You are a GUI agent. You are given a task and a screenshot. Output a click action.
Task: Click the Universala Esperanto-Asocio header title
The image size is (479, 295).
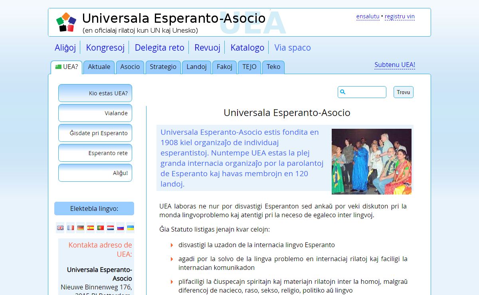click(174, 18)
